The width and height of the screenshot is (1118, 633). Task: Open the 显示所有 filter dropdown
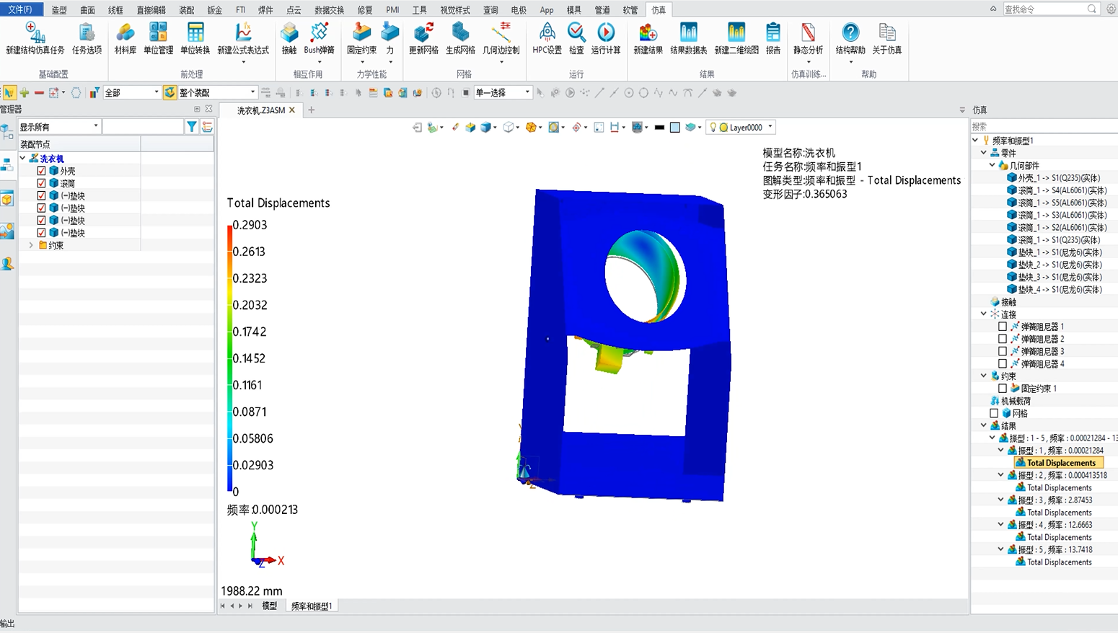click(x=95, y=127)
